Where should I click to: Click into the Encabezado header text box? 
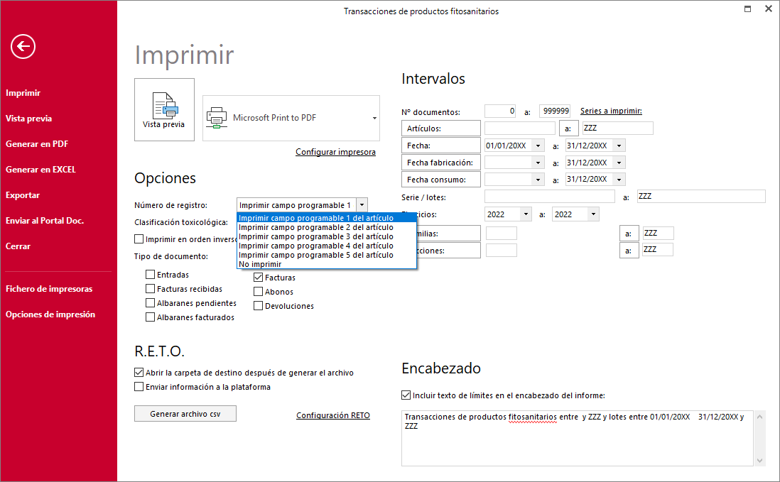pyautogui.click(x=577, y=438)
